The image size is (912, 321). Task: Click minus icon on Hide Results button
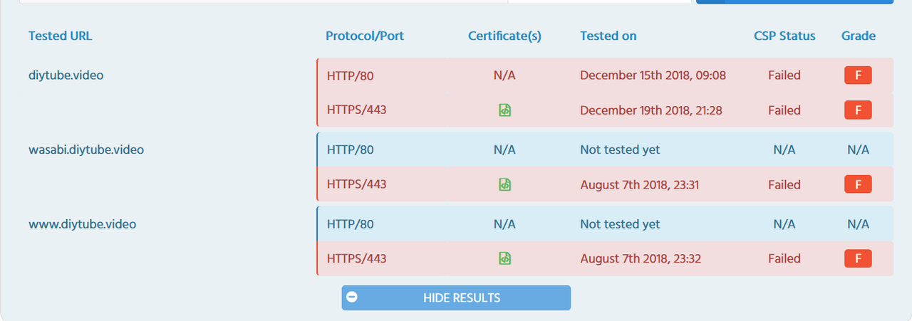(x=352, y=298)
